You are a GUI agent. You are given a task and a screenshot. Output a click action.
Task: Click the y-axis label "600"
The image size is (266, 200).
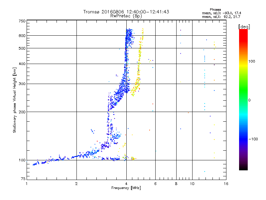[x=22, y=36]
